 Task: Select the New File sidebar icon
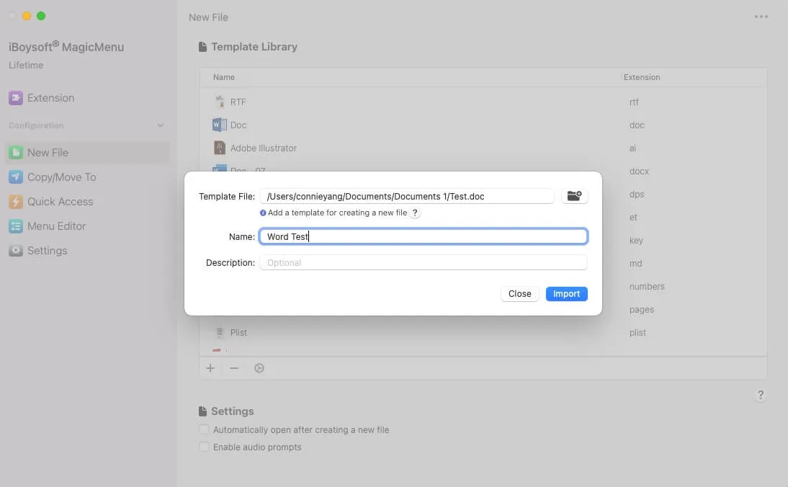tap(16, 152)
